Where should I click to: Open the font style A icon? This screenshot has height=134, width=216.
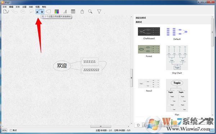[x=65, y=12]
